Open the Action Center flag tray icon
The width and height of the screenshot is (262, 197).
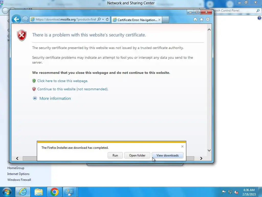[x=224, y=192]
